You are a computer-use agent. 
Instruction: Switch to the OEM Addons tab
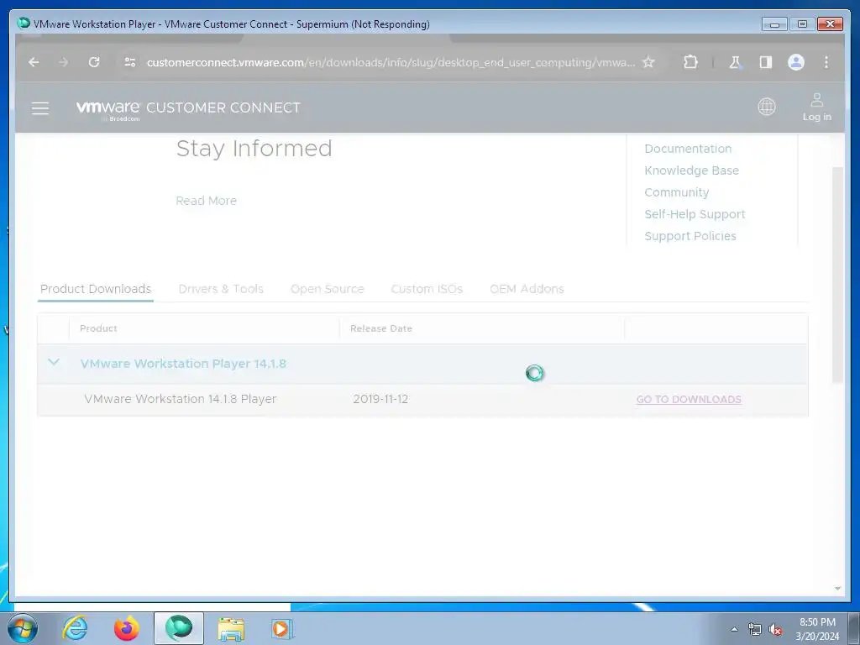tap(527, 289)
